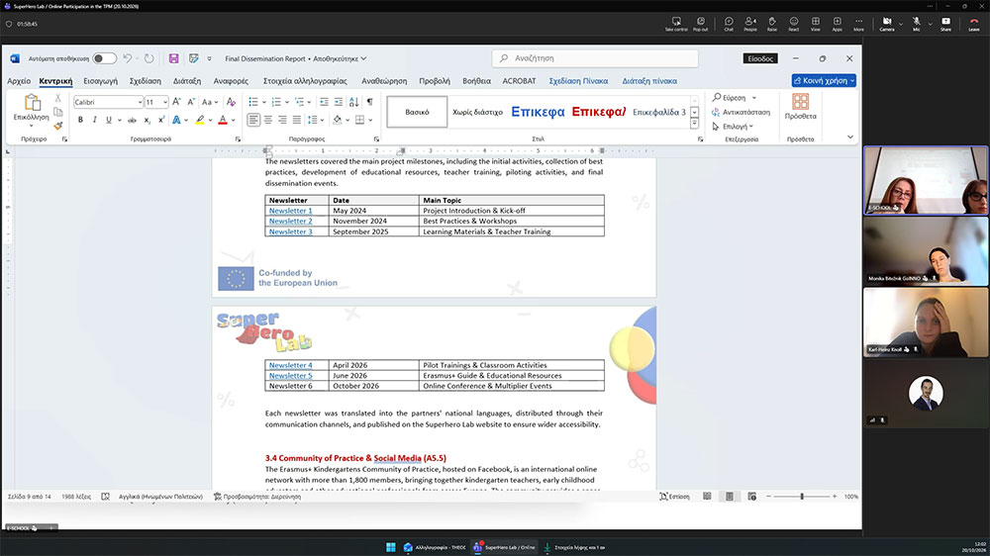This screenshot has height=556, width=990.
Task: Apply Underline formatting
Action: (x=109, y=120)
